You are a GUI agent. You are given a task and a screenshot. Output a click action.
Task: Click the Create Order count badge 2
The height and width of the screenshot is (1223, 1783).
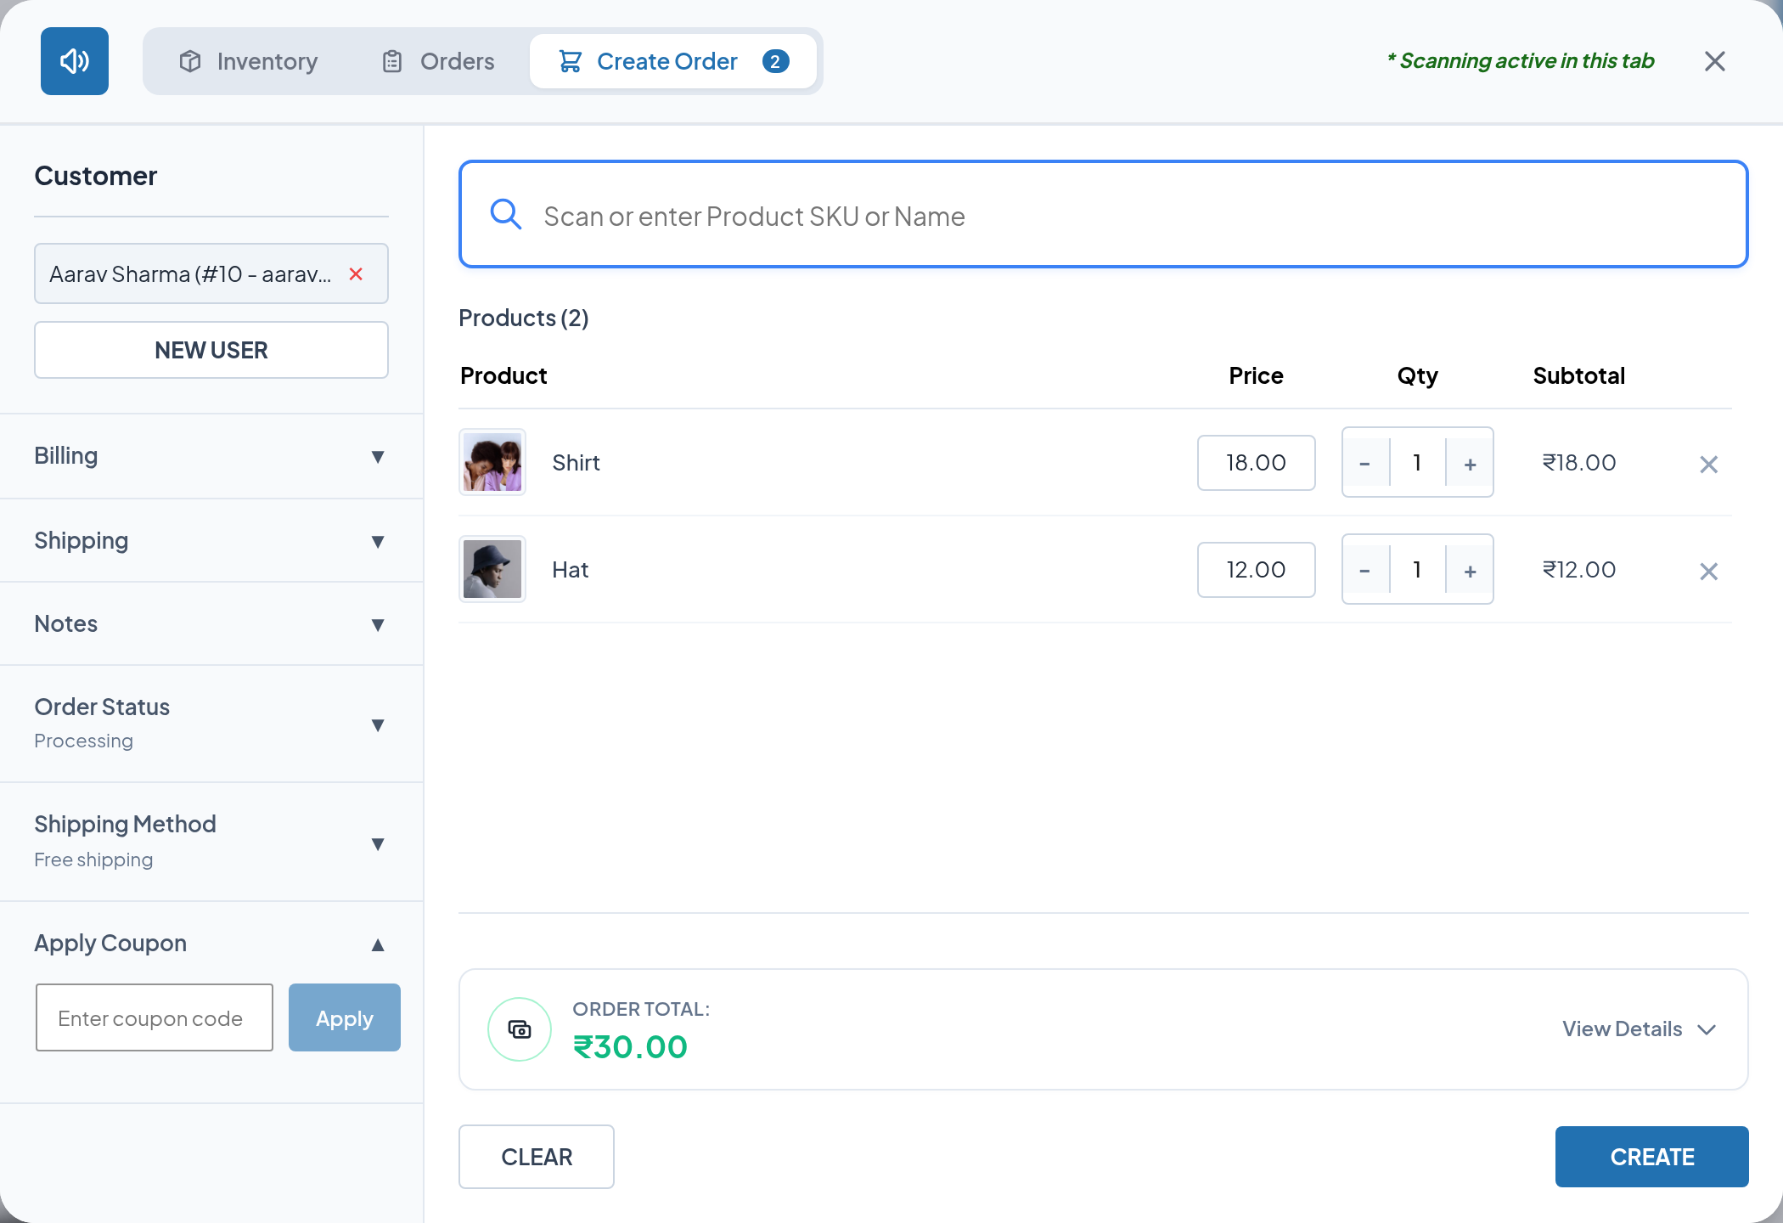coord(776,61)
